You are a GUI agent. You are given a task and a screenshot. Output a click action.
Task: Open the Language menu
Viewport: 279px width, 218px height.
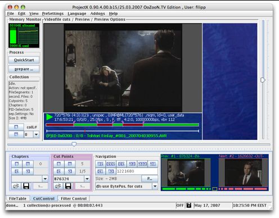tap(77, 13)
